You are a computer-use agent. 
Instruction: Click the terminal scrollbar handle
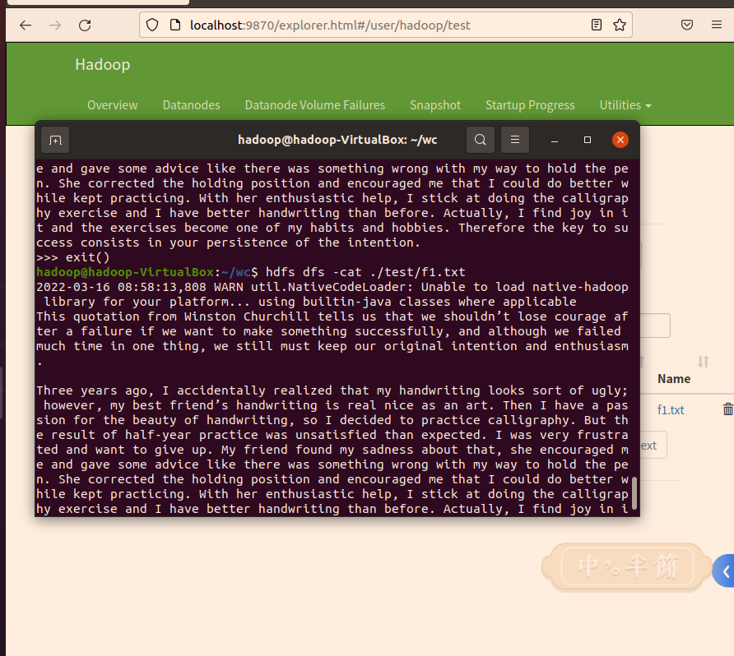(634, 492)
